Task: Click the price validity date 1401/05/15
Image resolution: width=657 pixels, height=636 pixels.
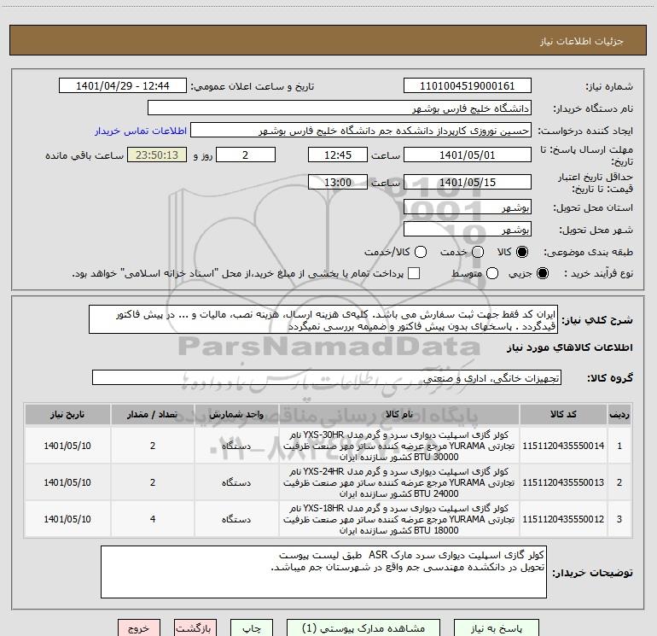Action: 468,182
